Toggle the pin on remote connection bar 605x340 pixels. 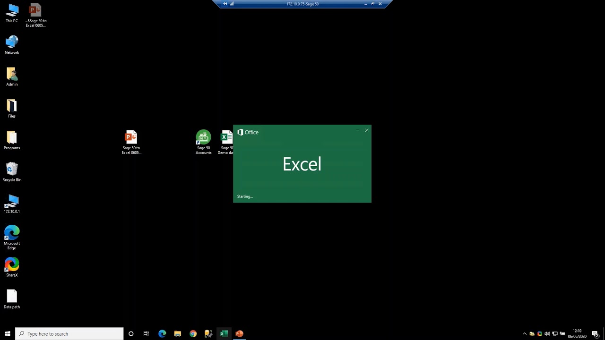point(225,4)
